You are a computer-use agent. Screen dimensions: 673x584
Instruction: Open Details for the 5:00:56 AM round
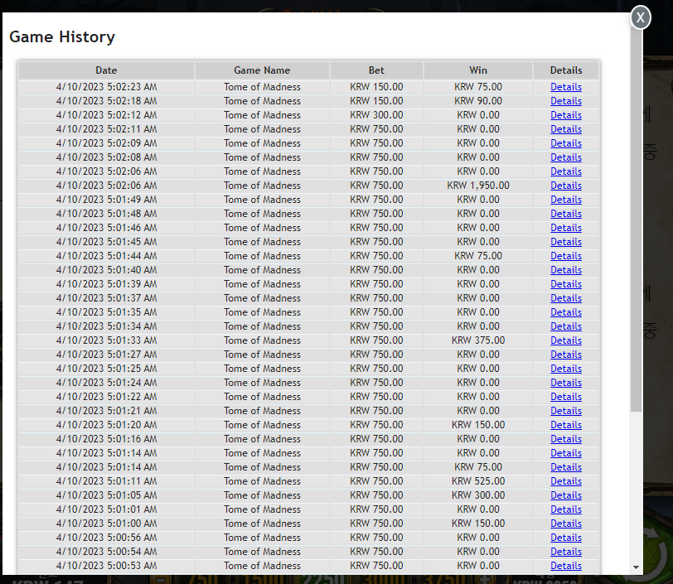coord(566,538)
